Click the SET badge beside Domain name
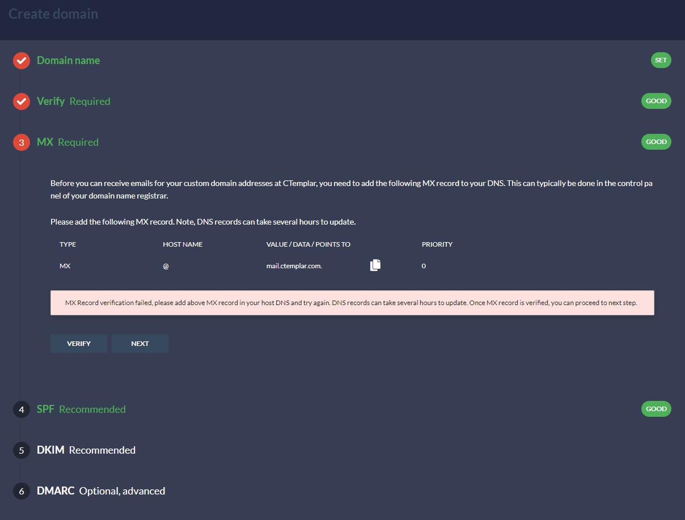 pyautogui.click(x=661, y=60)
